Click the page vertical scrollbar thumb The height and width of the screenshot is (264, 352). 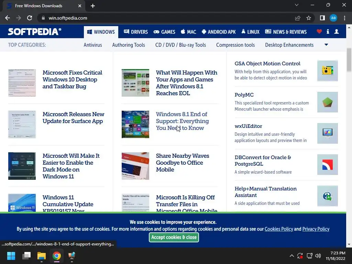[x=349, y=60]
